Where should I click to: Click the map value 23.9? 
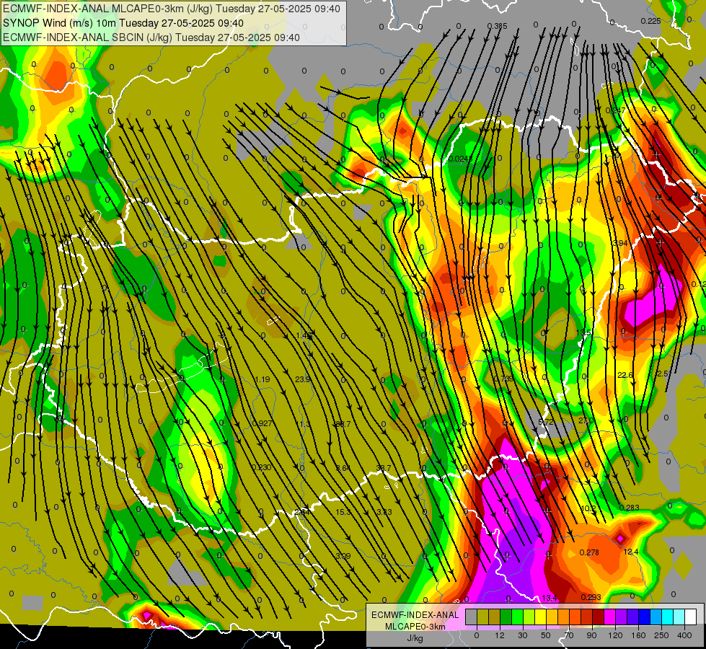coord(303,379)
